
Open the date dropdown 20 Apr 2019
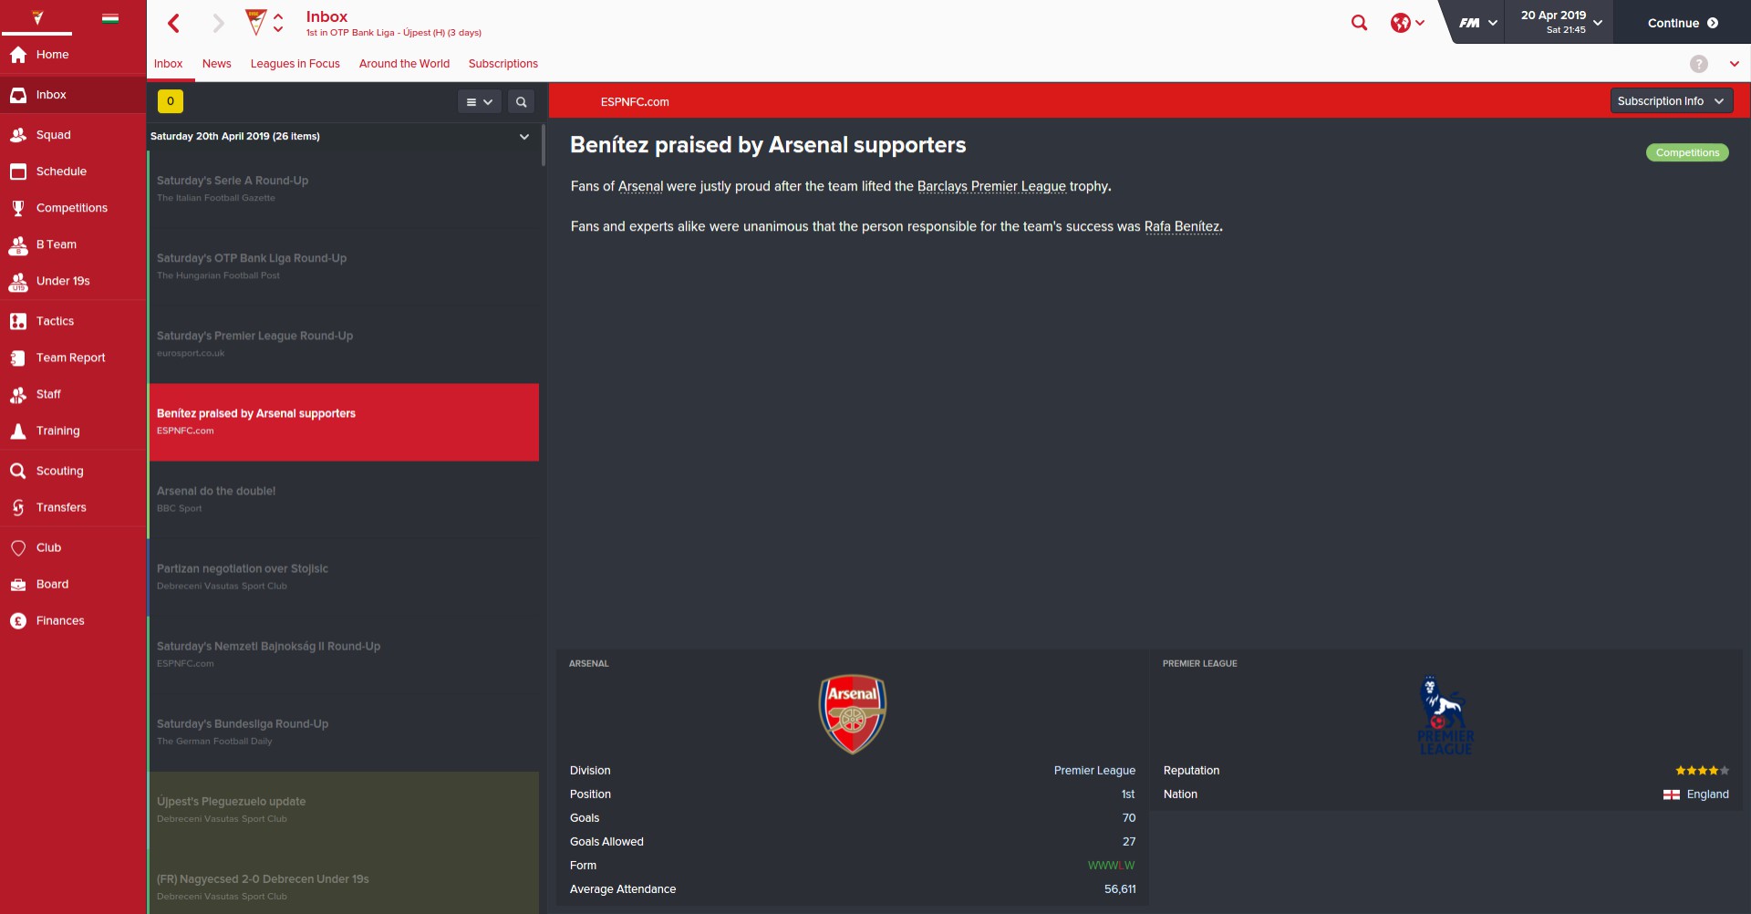1560,22
